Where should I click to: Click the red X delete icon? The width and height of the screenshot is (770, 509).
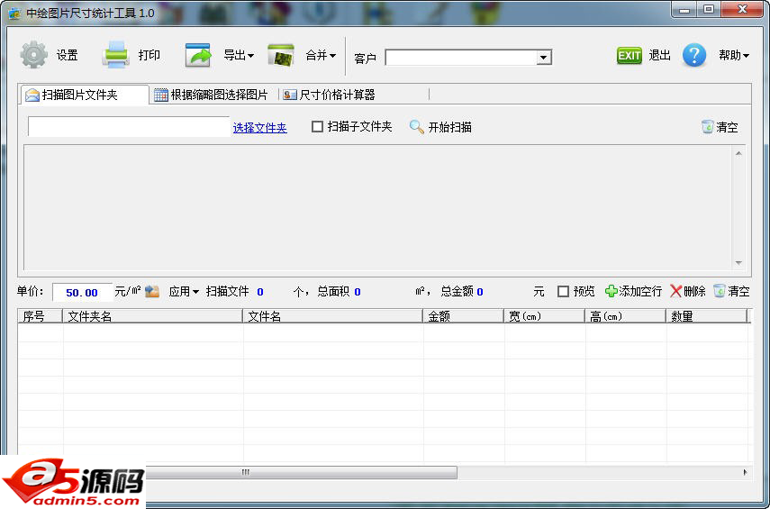point(675,291)
